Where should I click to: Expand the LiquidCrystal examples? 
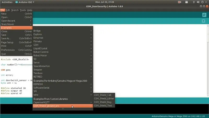(63, 49)
